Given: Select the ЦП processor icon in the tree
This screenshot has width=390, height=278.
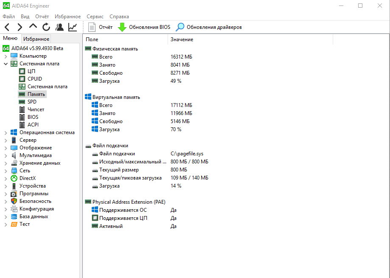Looking at the screenshot, I should (22, 71).
